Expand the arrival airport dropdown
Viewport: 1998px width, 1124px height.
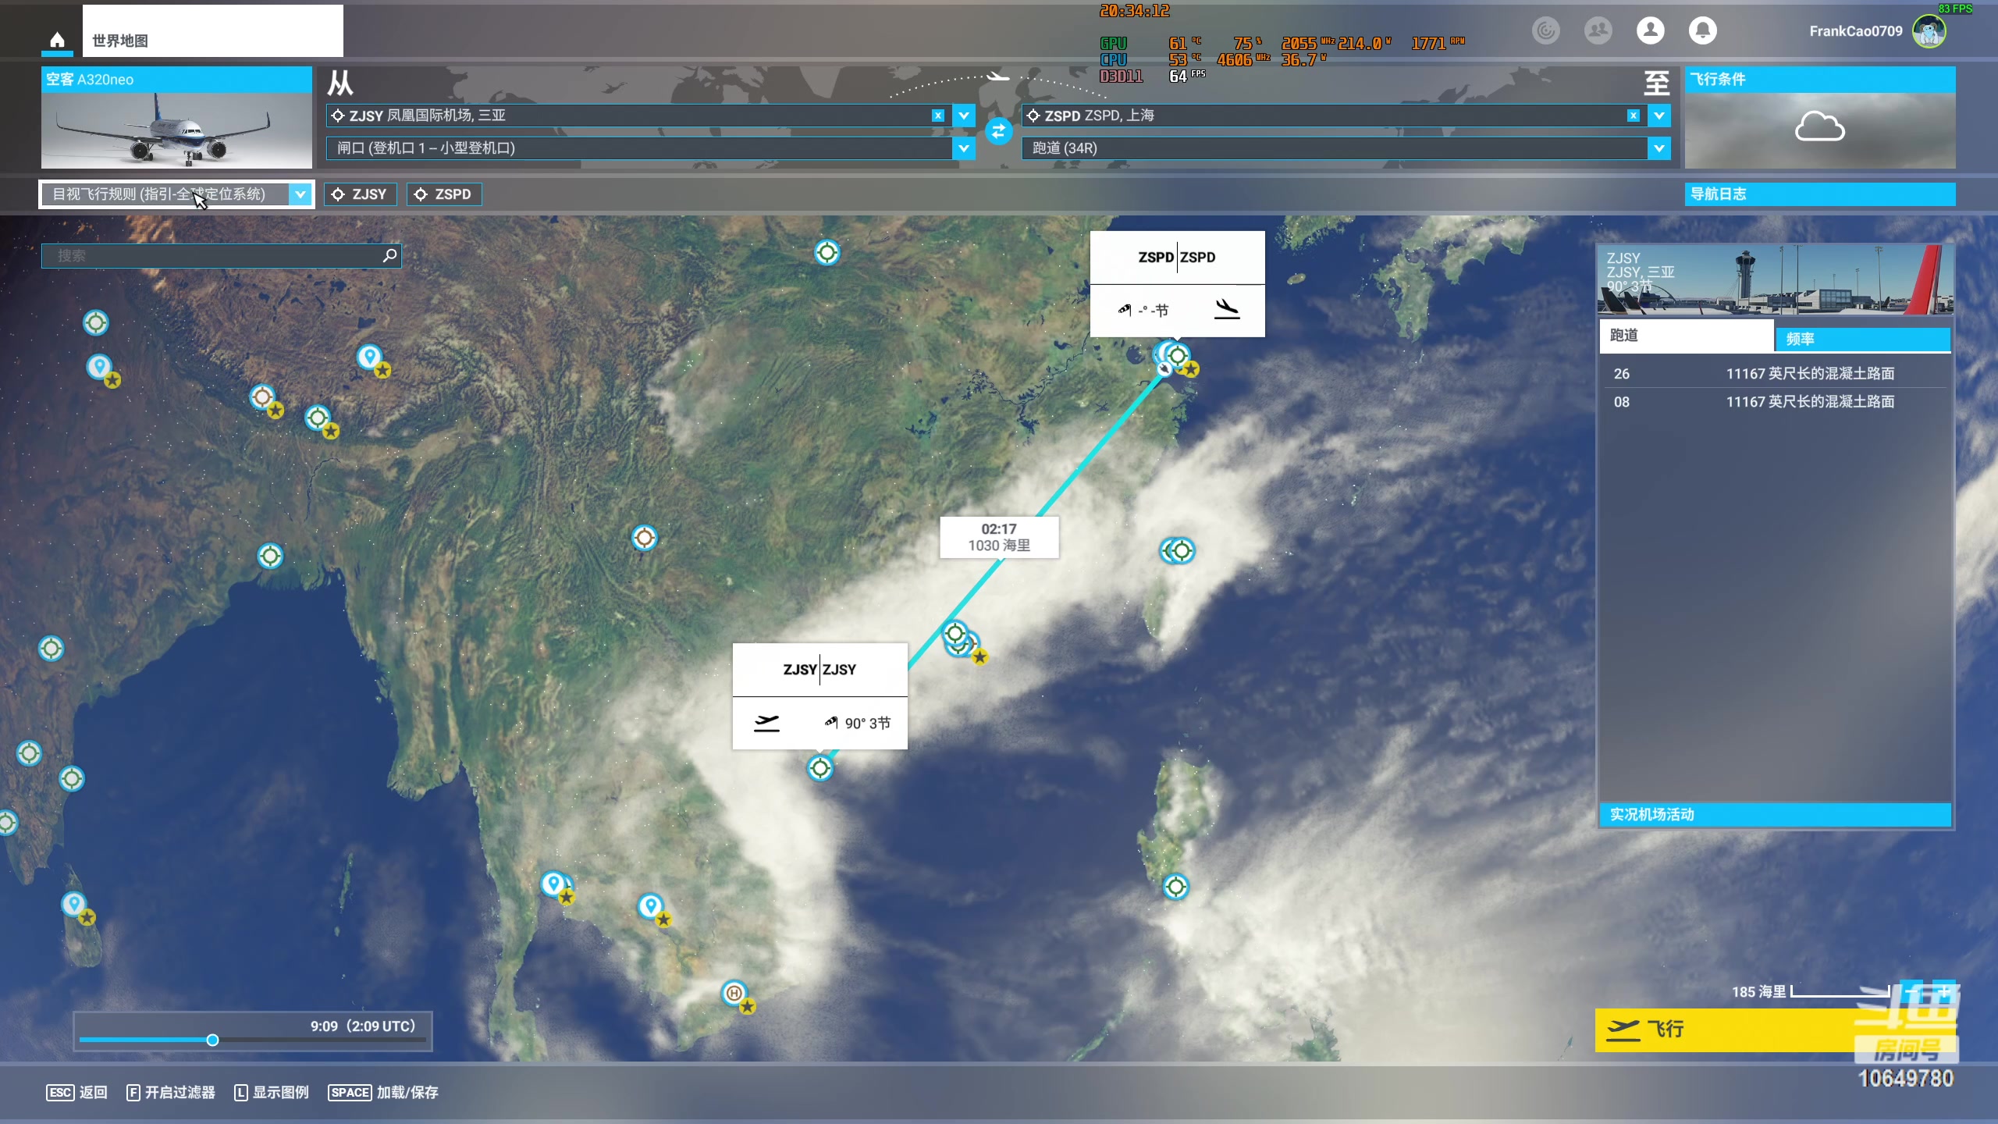(1658, 116)
